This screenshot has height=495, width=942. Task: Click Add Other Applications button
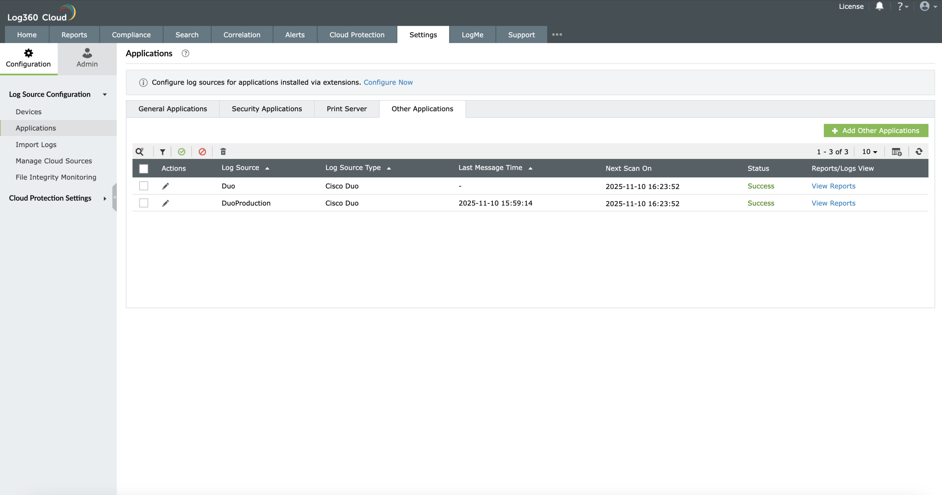(x=876, y=131)
